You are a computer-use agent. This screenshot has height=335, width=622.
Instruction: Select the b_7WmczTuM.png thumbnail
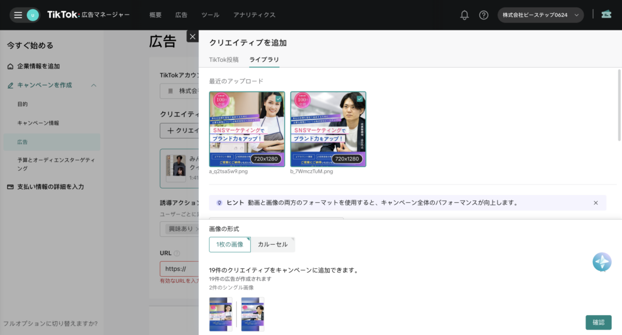click(328, 129)
